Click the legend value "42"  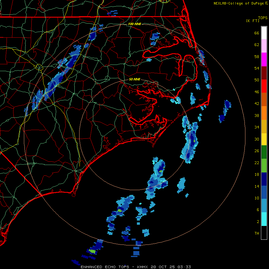257,104
